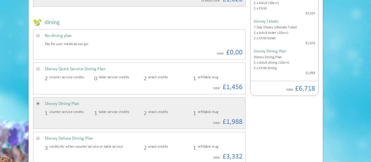The height and width of the screenshot is (162, 371).
Task: Click the £0,00 no dining plan total
Action: point(234,52)
